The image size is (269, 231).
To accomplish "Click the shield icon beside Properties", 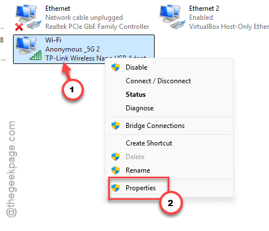I will [116, 188].
